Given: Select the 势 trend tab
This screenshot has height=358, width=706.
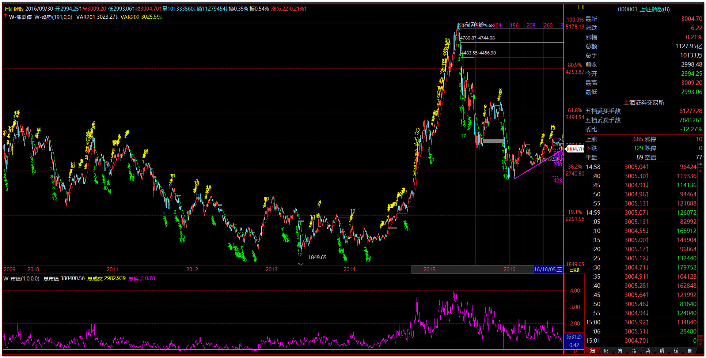Looking at the screenshot, I should pos(648,351).
